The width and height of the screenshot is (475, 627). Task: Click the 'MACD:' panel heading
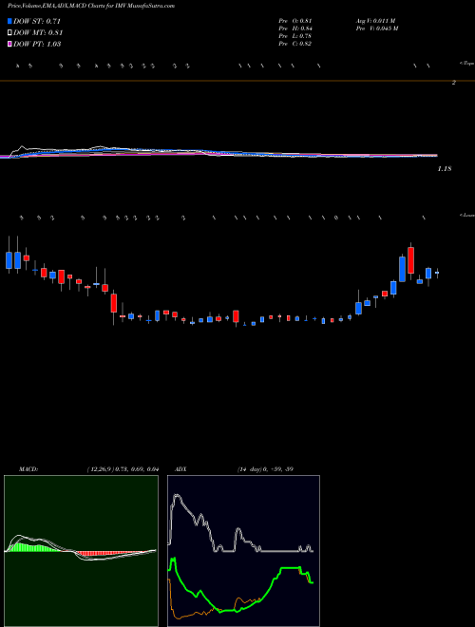(28, 469)
